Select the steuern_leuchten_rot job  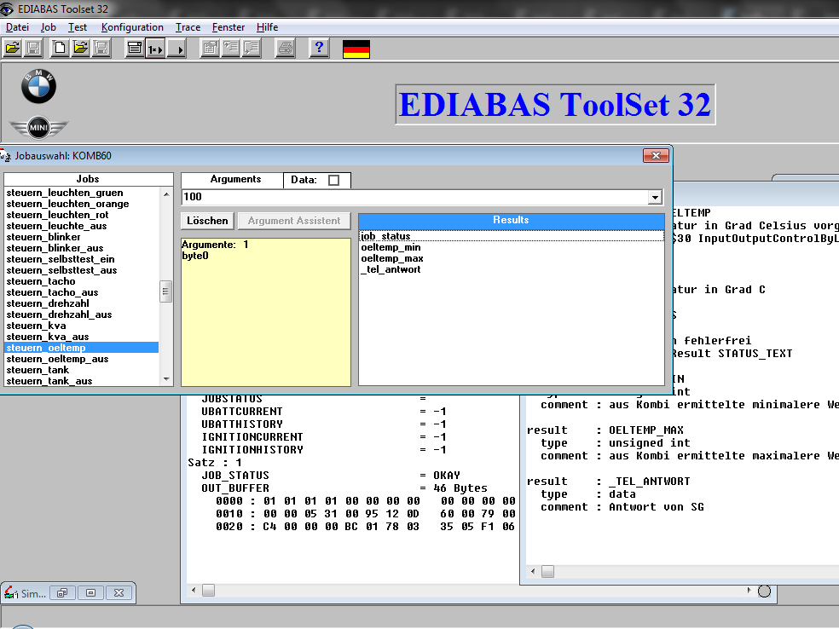point(81,215)
